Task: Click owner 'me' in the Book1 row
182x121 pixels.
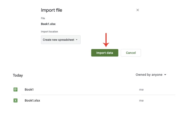Action: 141,89
